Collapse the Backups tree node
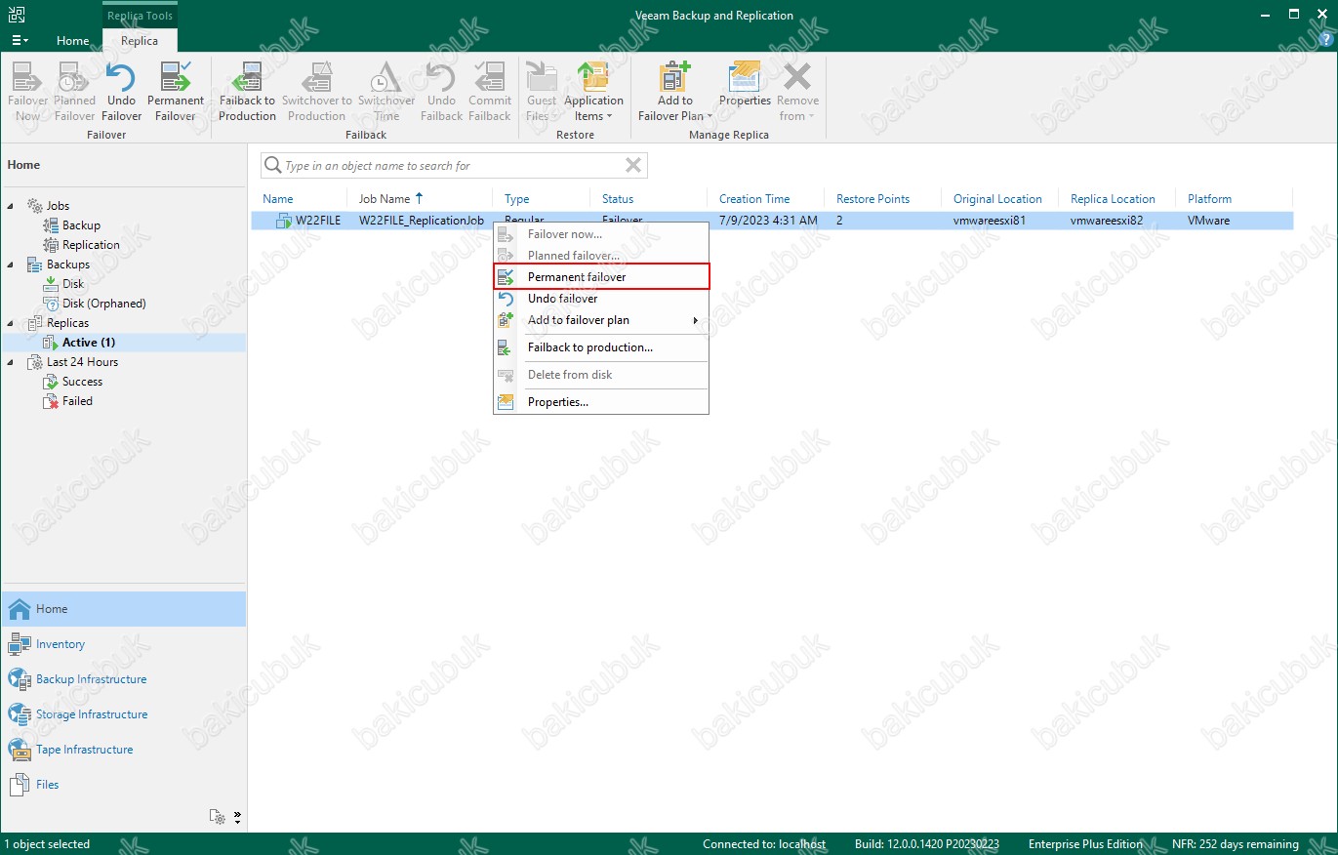The image size is (1338, 855). point(11,265)
